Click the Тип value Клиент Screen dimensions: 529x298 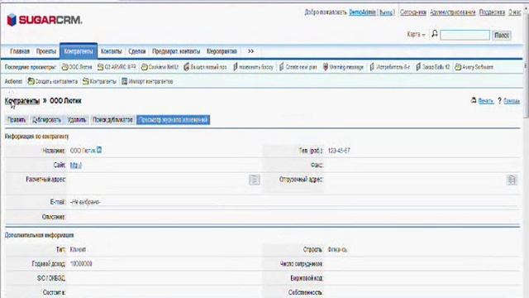(78, 249)
